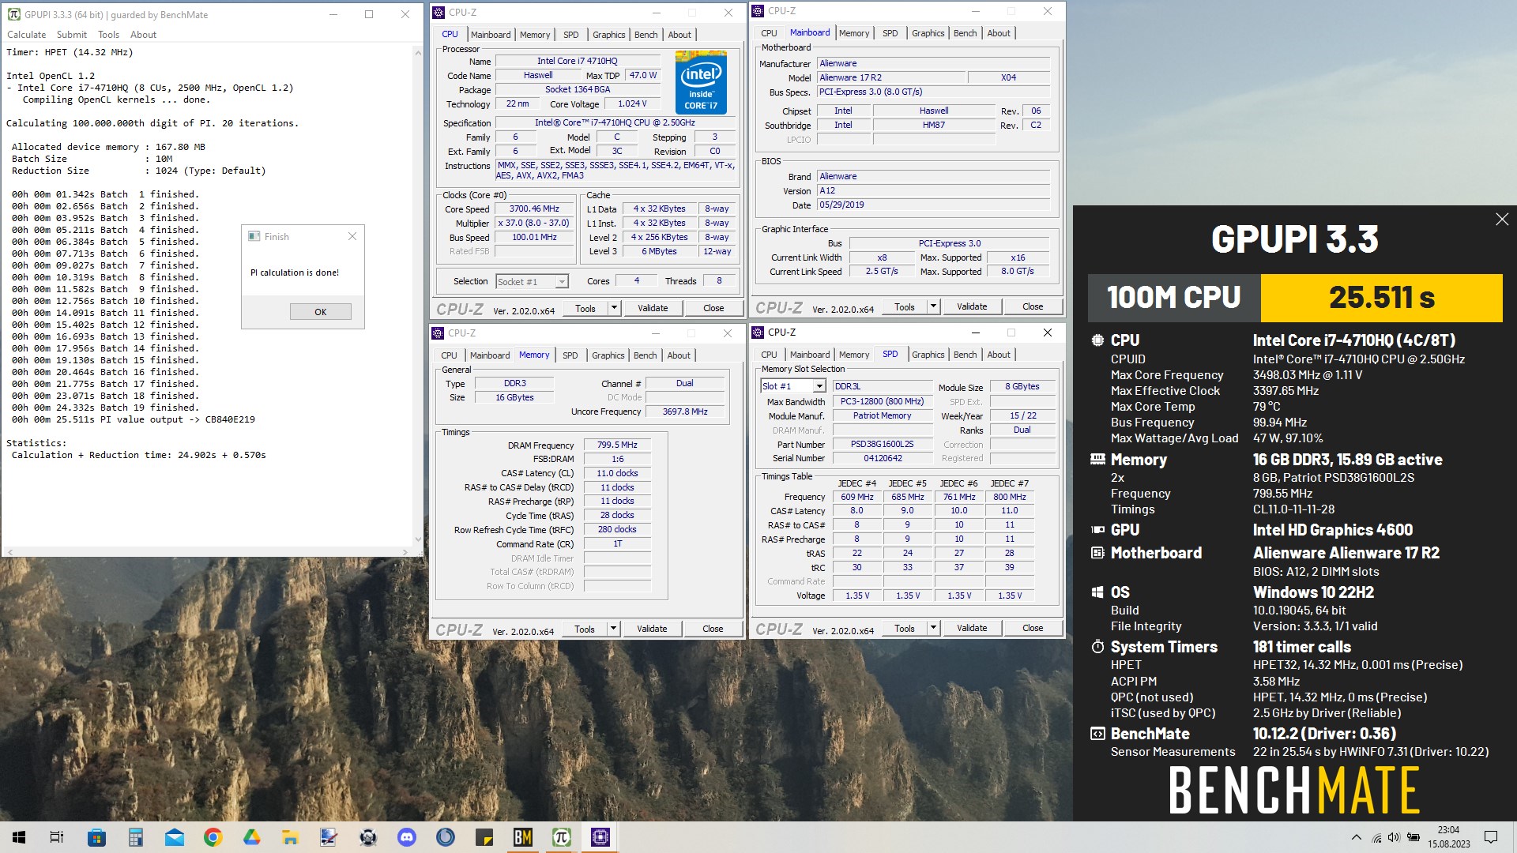The height and width of the screenshot is (853, 1517).
Task: Click the GPUPI window title bar icon
Action: click(13, 14)
